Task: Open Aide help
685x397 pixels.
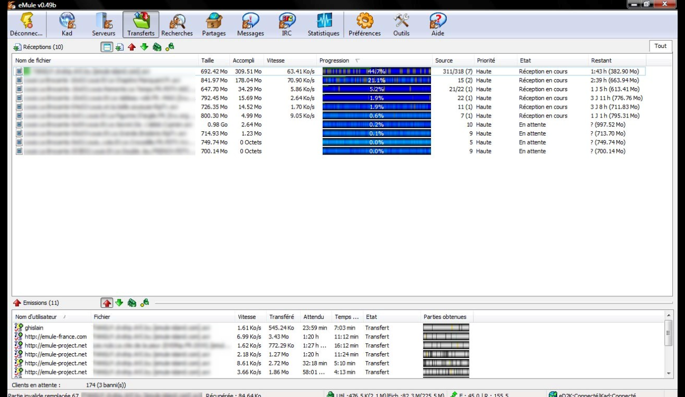Action: 438,25
